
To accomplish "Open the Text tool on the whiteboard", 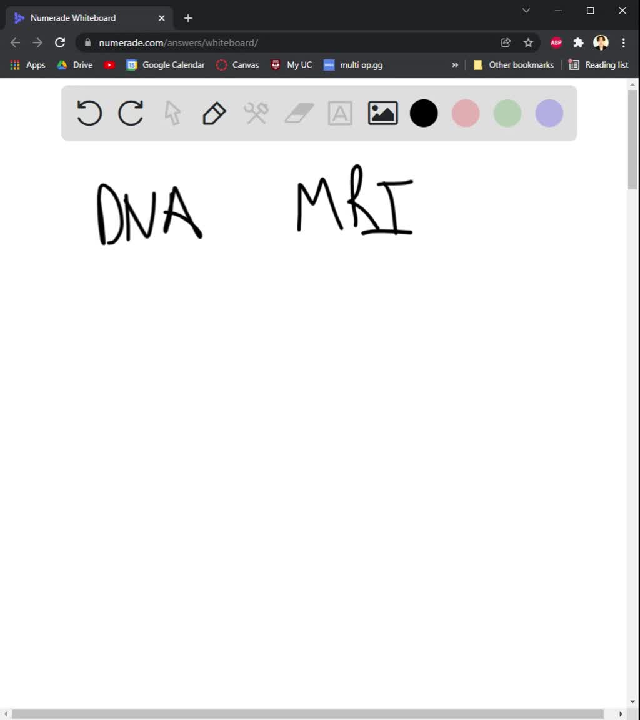I will point(340,113).
